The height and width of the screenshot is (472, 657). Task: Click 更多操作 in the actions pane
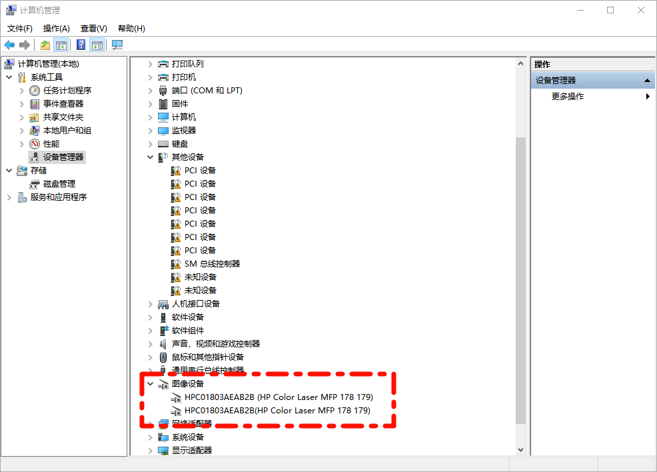(x=568, y=97)
